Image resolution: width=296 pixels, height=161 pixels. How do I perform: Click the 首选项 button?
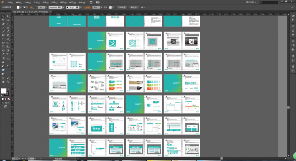[x=134, y=7]
